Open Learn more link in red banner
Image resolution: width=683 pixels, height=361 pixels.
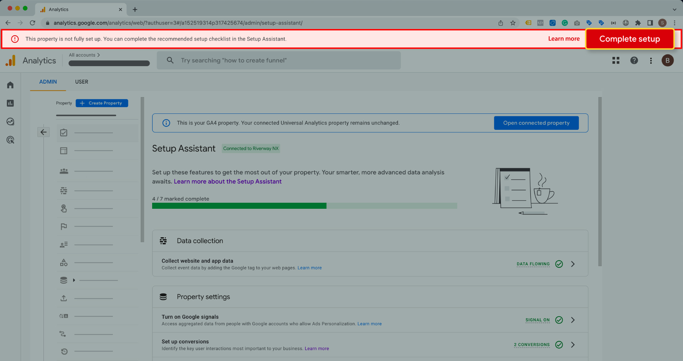pyautogui.click(x=564, y=39)
